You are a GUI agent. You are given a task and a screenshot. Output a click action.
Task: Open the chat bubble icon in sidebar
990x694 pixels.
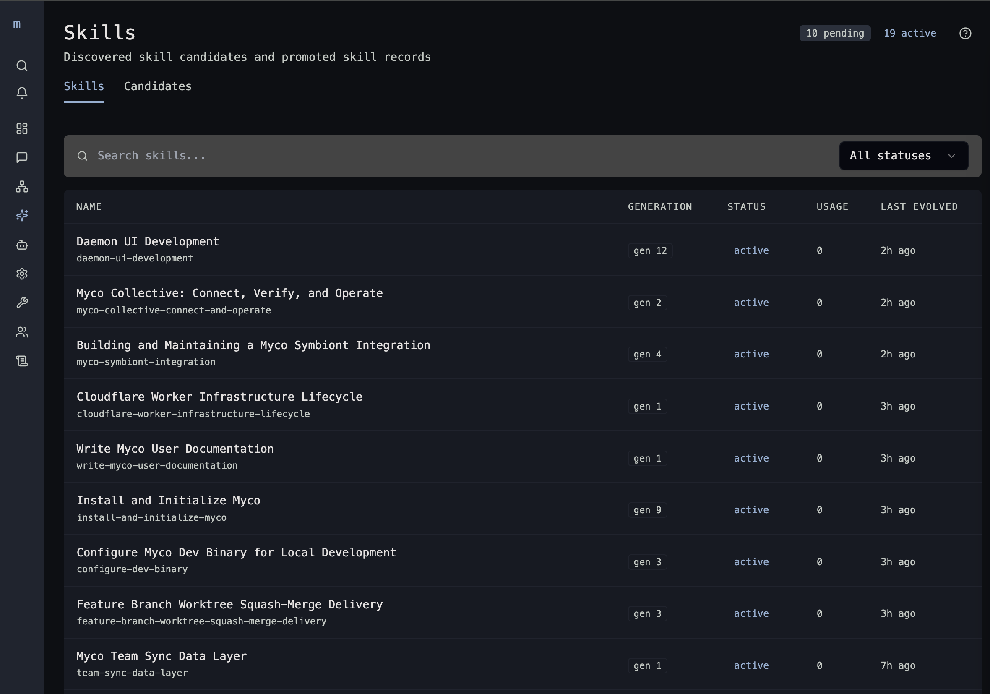(22, 157)
